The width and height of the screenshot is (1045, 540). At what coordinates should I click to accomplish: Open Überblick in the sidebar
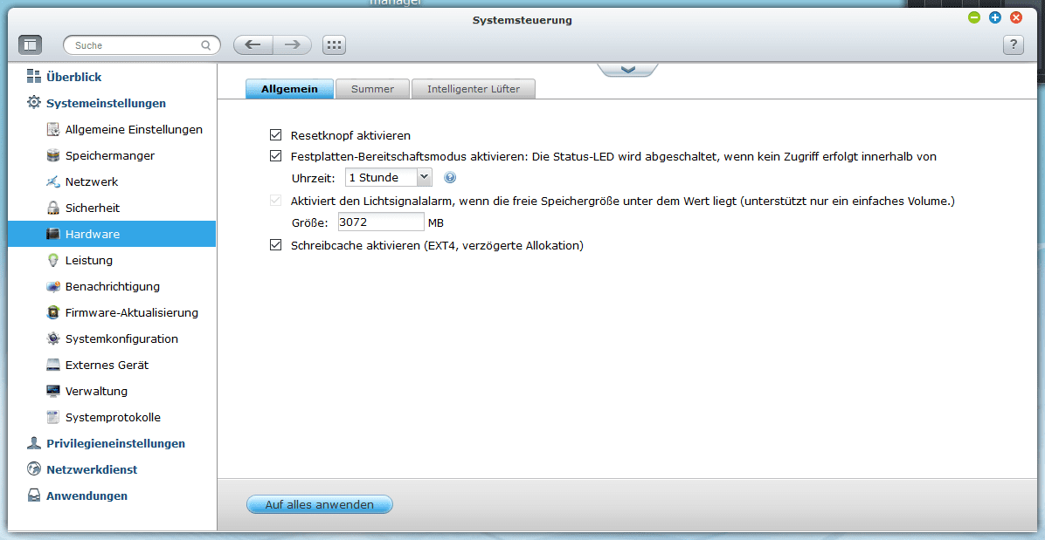(74, 77)
